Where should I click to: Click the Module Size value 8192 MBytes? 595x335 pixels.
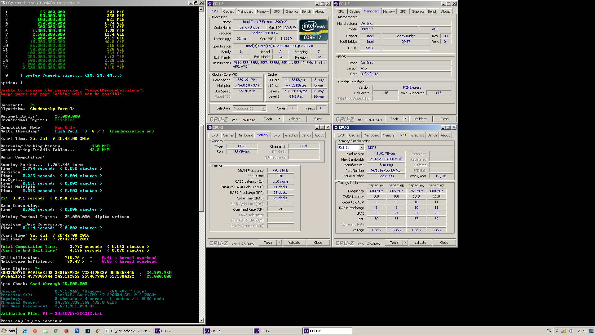click(x=386, y=154)
